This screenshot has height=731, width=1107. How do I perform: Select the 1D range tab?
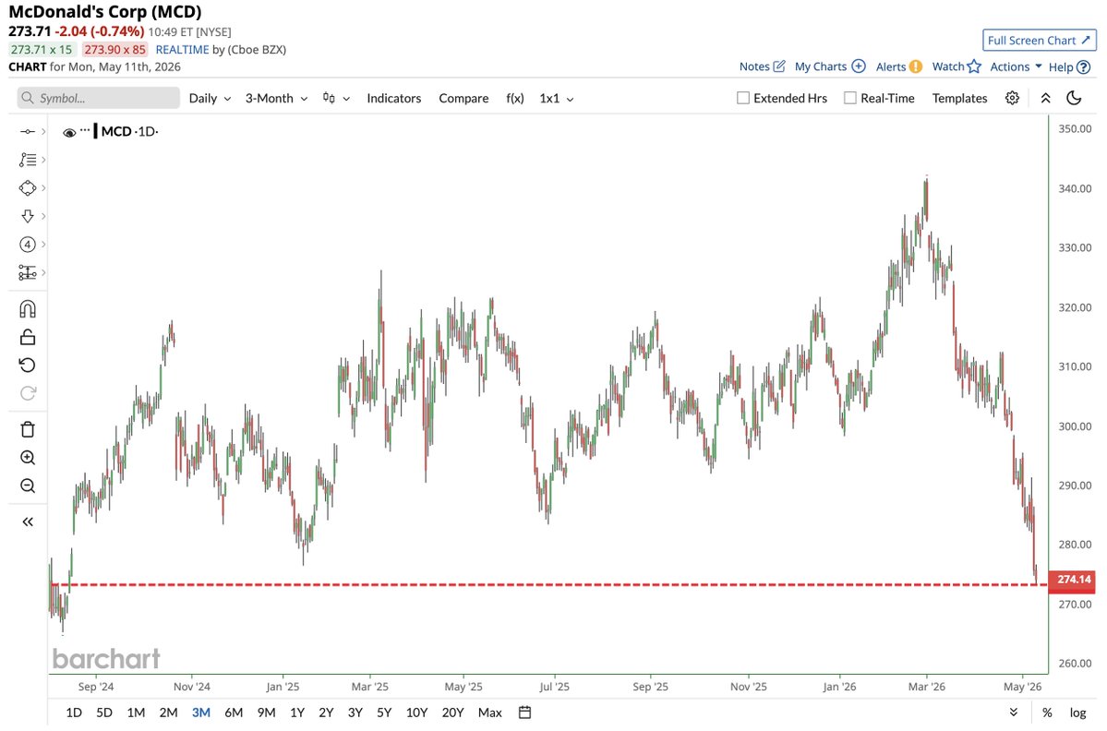pyautogui.click(x=74, y=713)
